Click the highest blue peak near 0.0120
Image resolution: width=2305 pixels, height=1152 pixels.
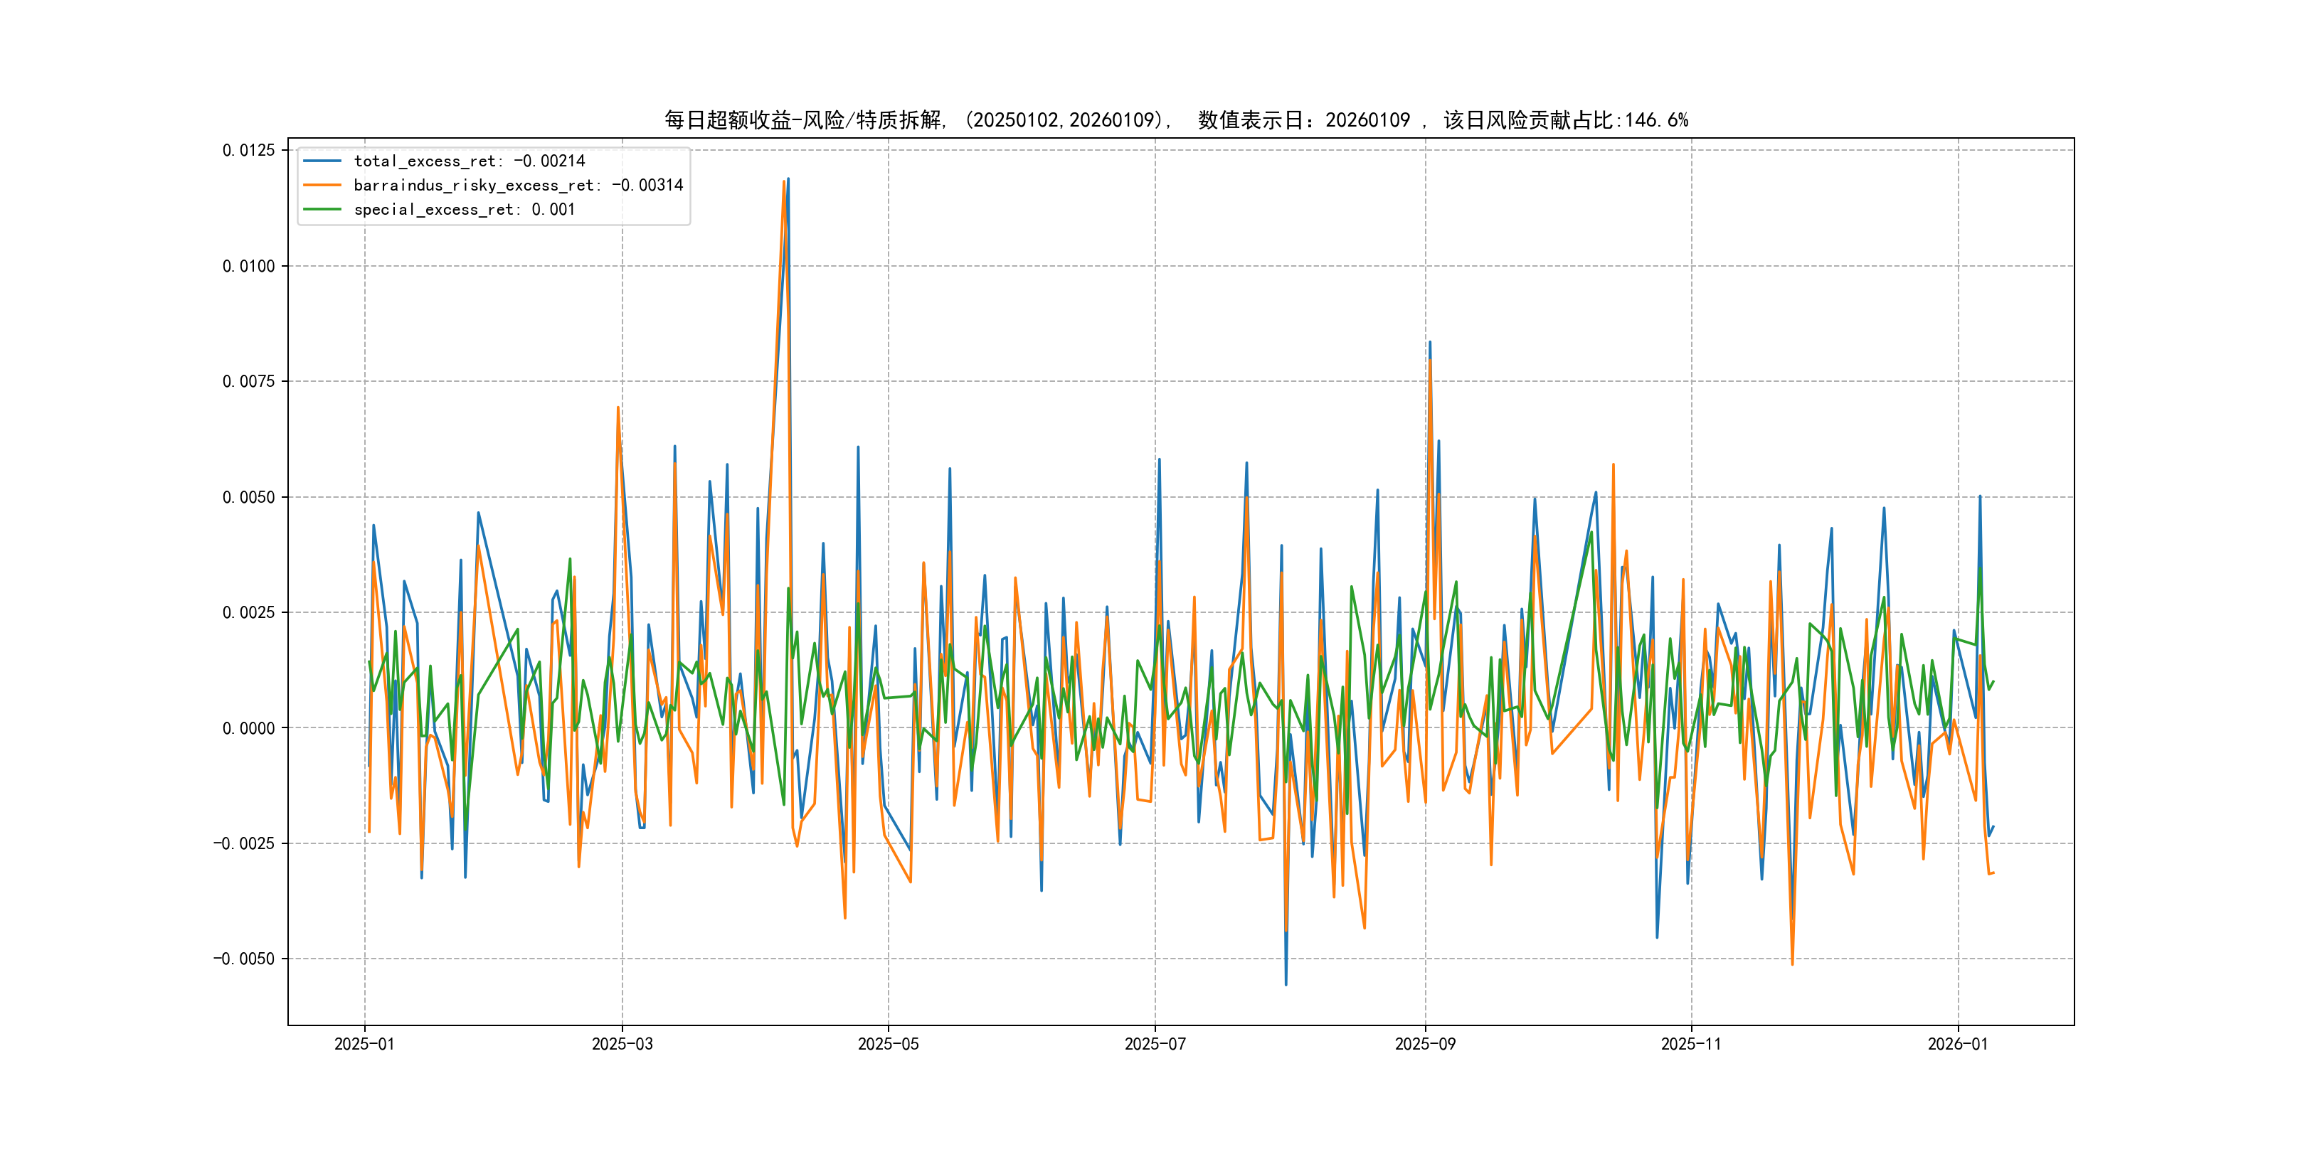click(x=788, y=181)
